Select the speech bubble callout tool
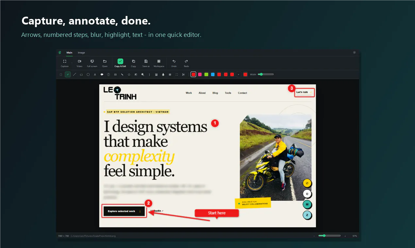The image size is (415, 248). (x=102, y=74)
